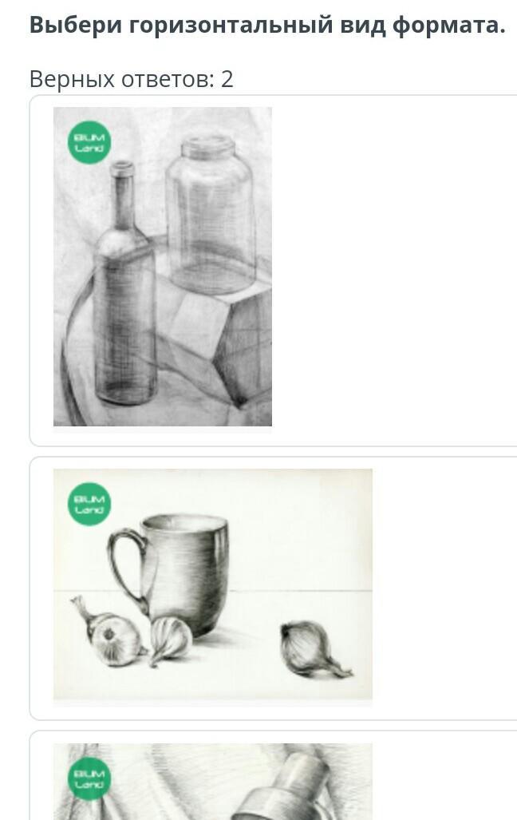
Task: Click BUM Land badge on mug drawing
Action: point(89,504)
